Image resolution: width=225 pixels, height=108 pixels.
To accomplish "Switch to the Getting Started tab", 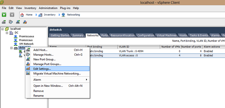I will (x=60, y=35).
